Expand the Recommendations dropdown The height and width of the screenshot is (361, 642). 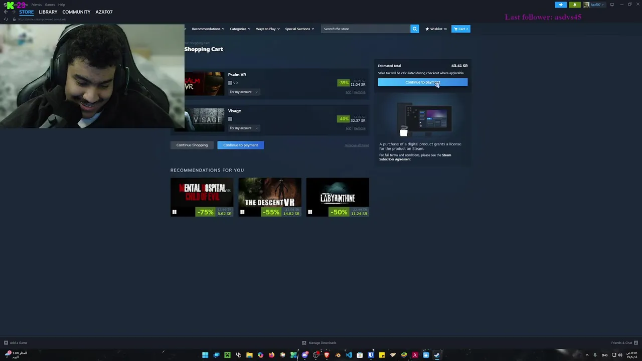pyautogui.click(x=208, y=29)
